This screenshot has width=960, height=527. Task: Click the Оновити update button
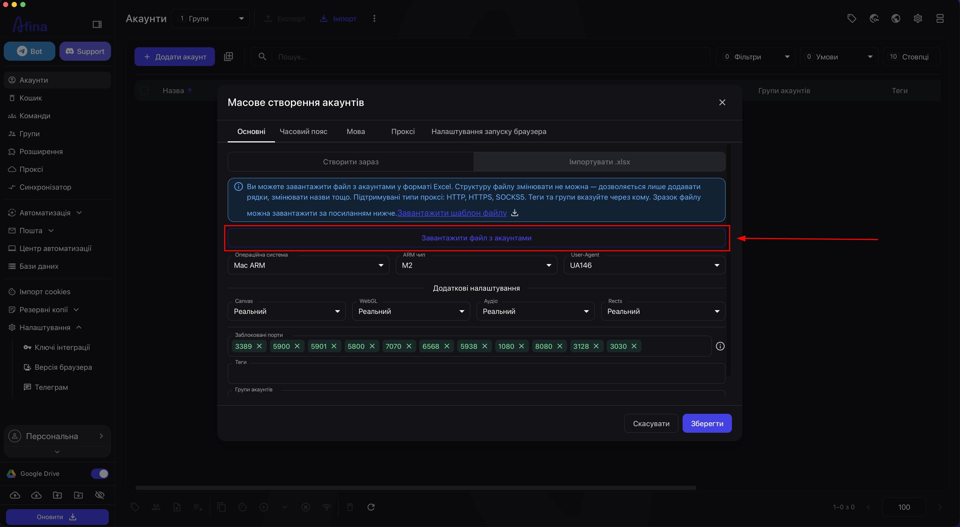tap(57, 517)
